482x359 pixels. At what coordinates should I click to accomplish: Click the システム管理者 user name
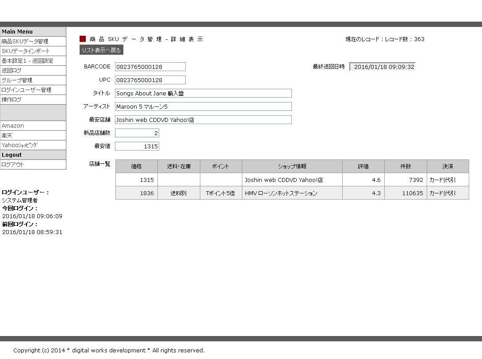pyautogui.click(x=19, y=200)
